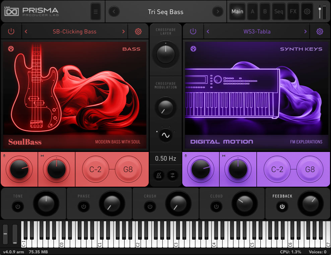The image size is (331, 255).
Task: Click the Tri Seq Bass preset name
Action: tap(165, 12)
